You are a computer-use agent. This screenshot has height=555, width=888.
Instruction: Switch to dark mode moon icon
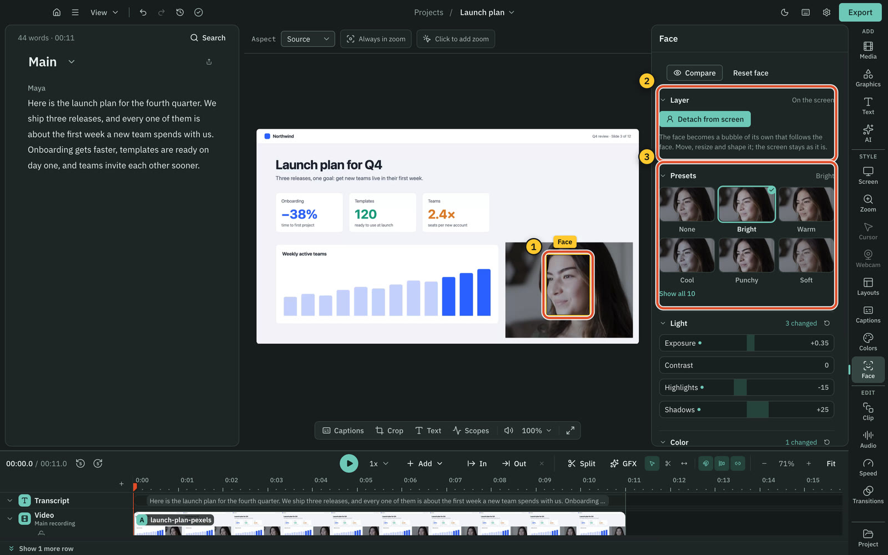tap(785, 12)
